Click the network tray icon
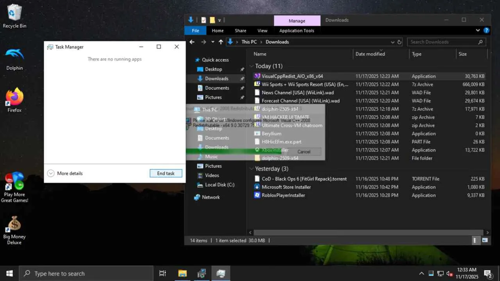The height and width of the screenshot is (281, 500). tap(440, 274)
